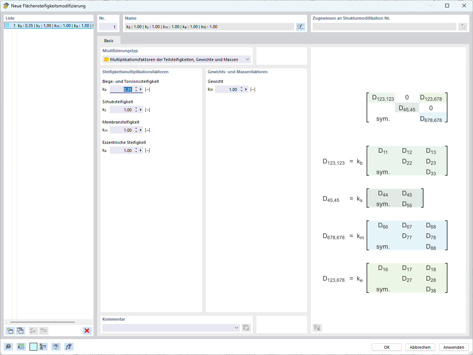
Task: Click the pencil icon to rename the modification
Action: (300, 26)
